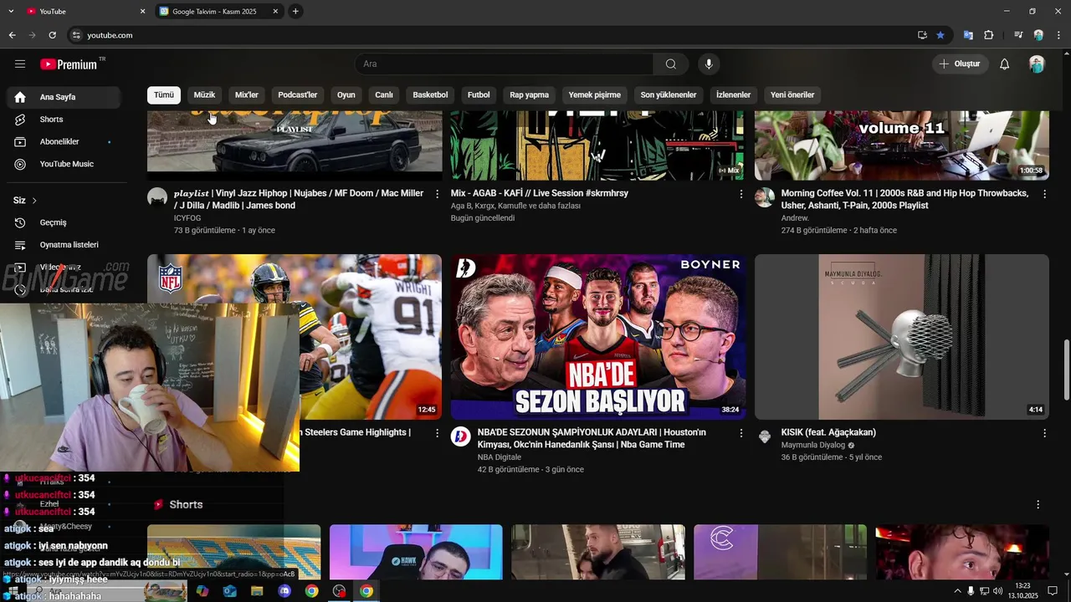Select the Yeni öneriler filter chip
This screenshot has height=602, width=1071.
[x=792, y=94]
